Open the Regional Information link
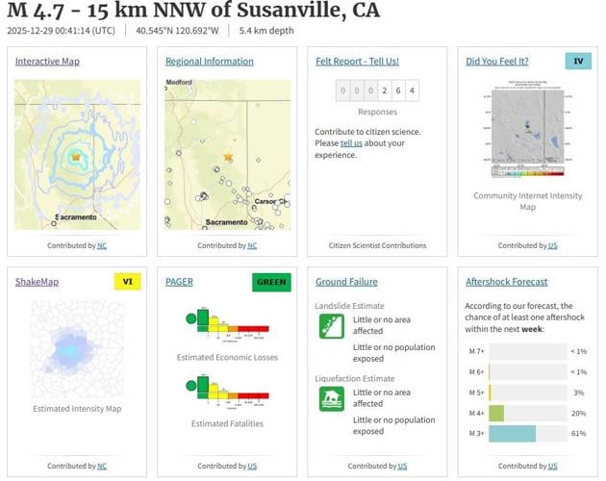Viewport: 606px width, 481px height. tap(209, 62)
